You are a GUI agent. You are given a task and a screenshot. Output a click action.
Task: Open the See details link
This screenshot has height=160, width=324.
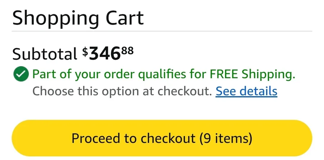click(246, 91)
